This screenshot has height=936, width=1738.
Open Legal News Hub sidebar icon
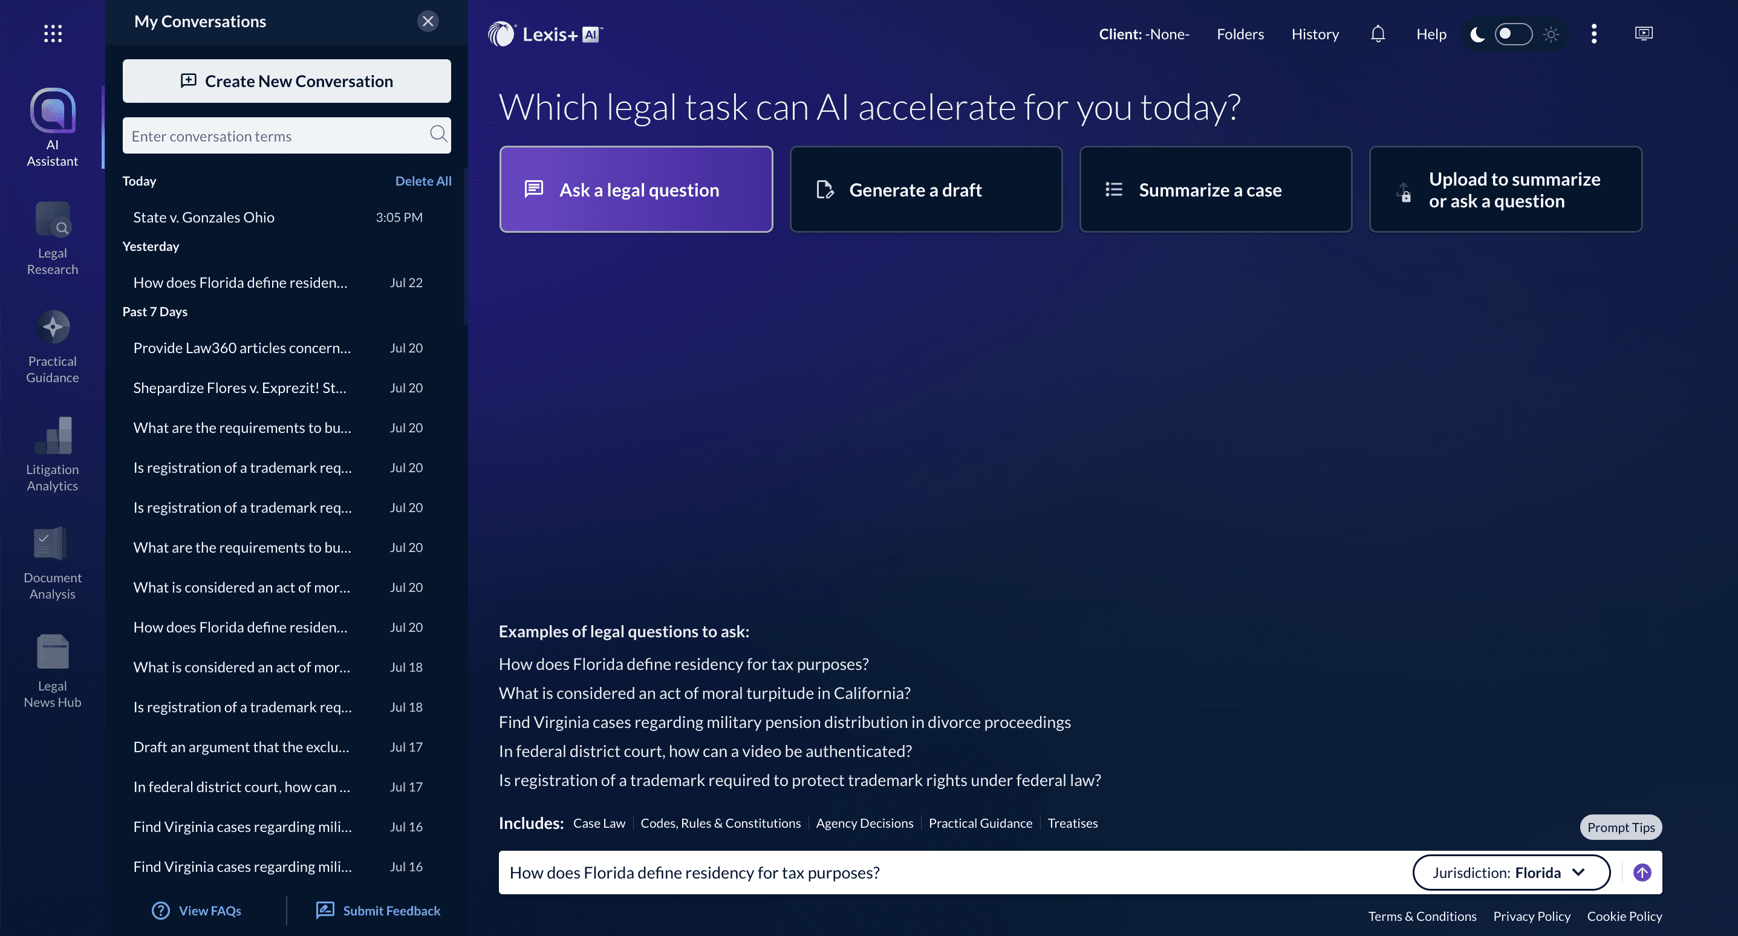[x=53, y=671]
